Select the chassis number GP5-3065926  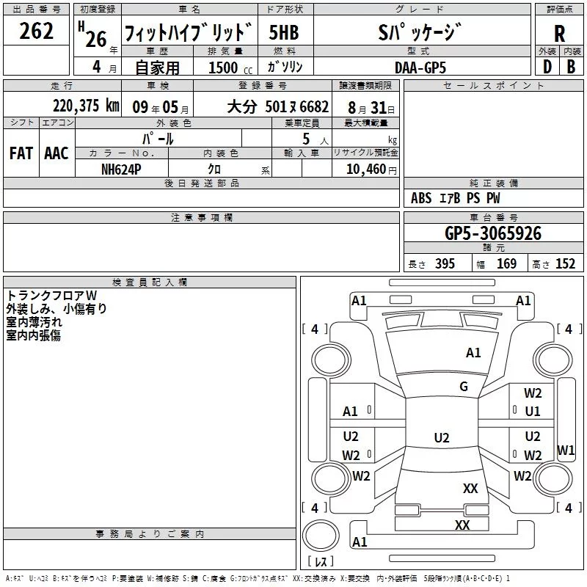tap(493, 233)
